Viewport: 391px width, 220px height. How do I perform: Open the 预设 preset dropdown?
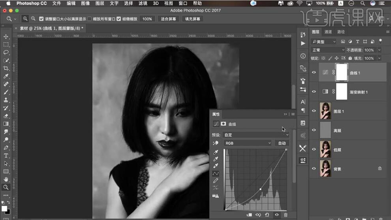point(256,135)
